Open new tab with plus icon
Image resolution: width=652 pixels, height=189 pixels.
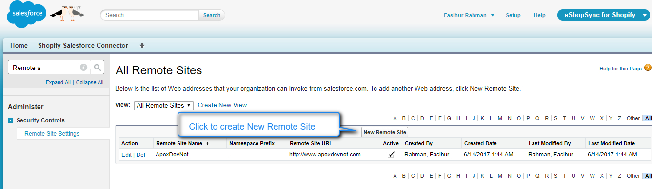pos(142,45)
